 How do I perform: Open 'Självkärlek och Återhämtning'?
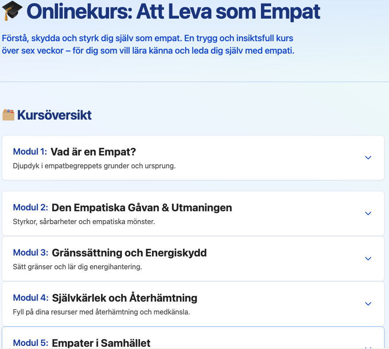pos(124,297)
